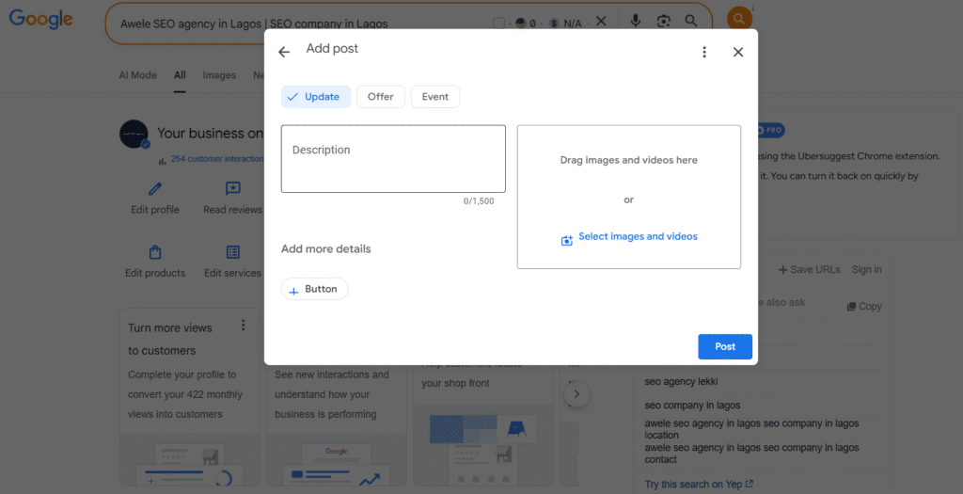This screenshot has height=494, width=963.
Task: Switch to the AI Mode tab
Action: coord(137,75)
